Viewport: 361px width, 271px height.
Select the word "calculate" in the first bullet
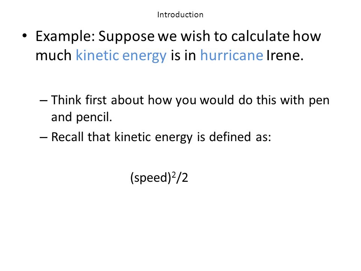pos(260,36)
